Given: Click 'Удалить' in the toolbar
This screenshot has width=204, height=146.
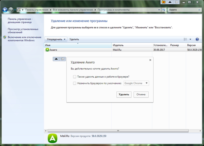Looking at the screenshot, I should pos(74,39).
